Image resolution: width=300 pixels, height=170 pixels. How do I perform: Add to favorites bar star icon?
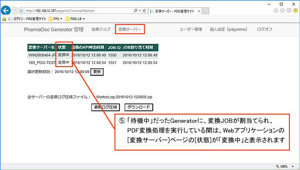click(4, 19)
